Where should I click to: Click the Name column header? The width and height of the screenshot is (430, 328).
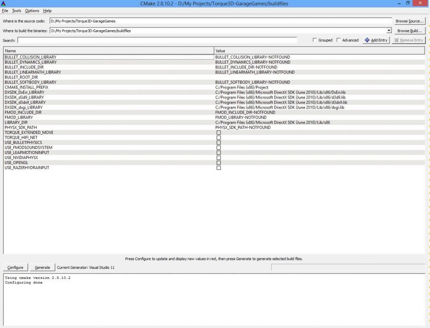point(108,51)
